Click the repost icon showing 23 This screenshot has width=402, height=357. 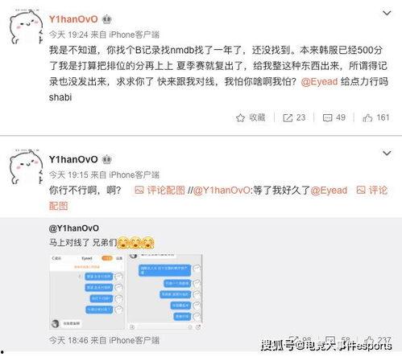[x=288, y=117]
